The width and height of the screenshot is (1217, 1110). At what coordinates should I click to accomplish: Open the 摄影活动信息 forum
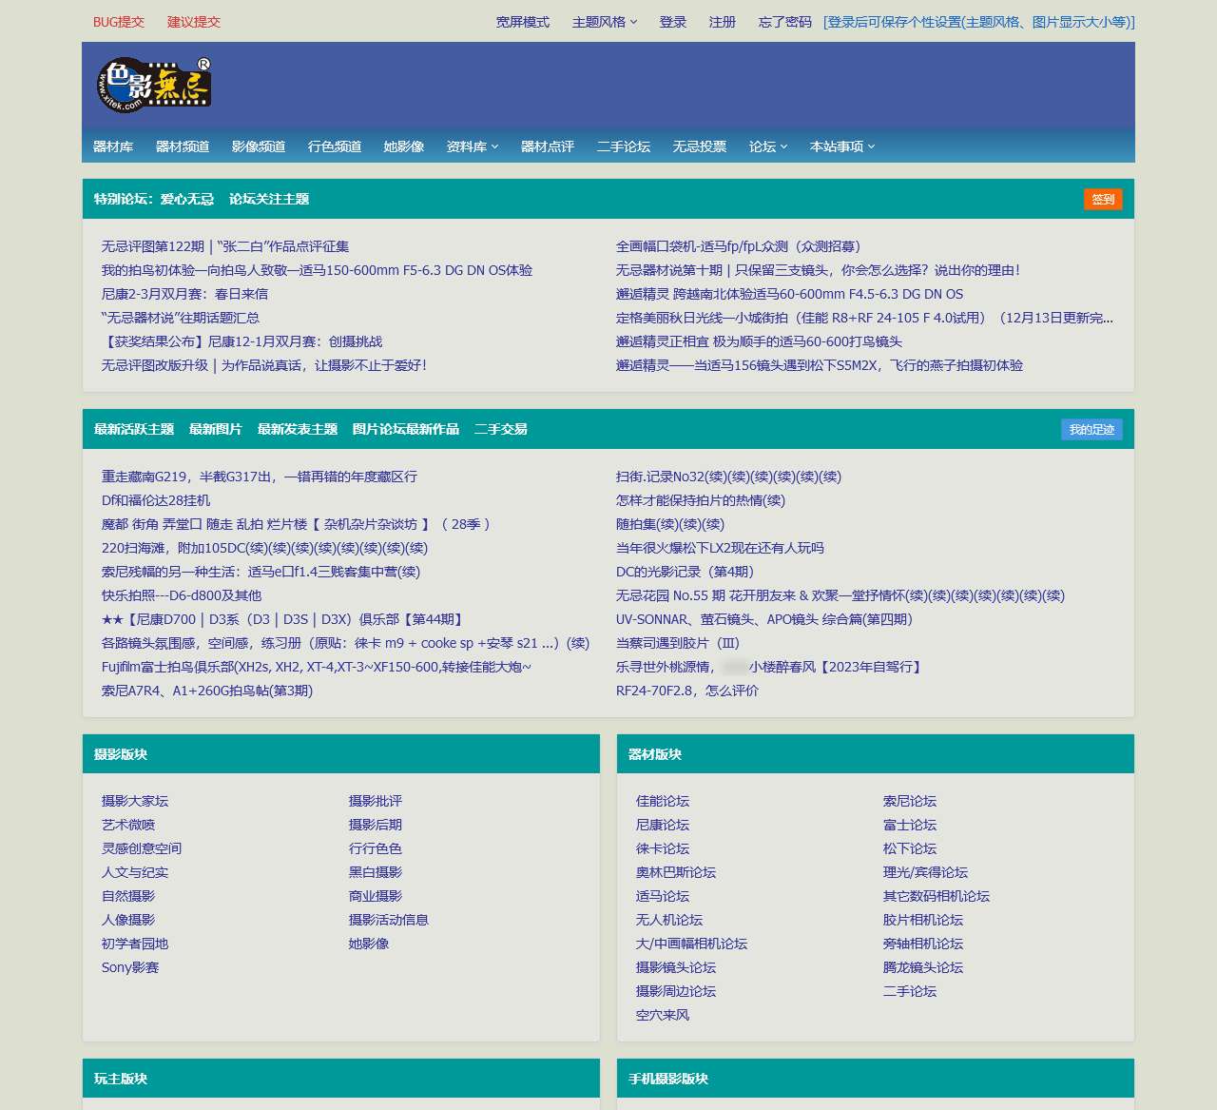389,920
